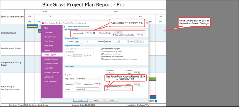Click the Document width value field
Viewport: 239px width, 107px height.
[x=88, y=33]
